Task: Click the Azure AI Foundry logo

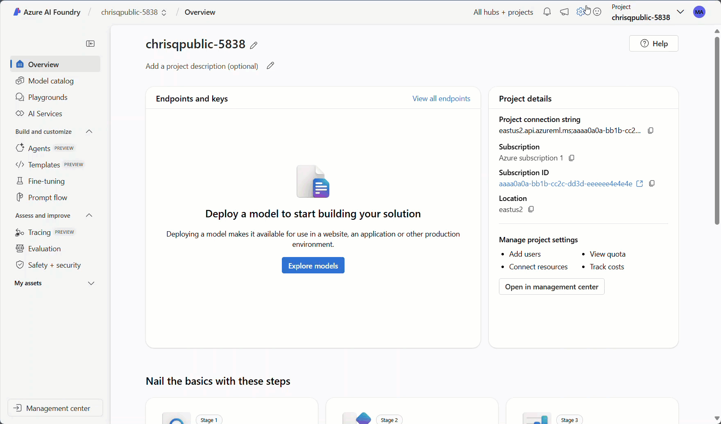Action: pos(17,12)
